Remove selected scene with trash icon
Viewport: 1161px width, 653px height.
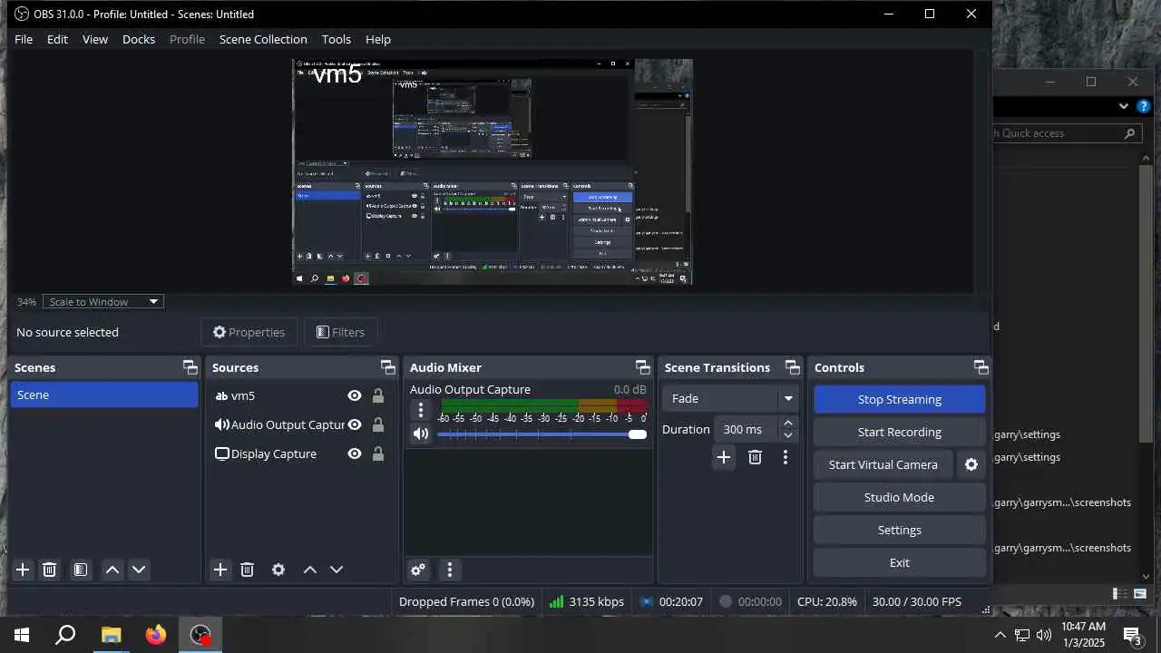point(50,570)
